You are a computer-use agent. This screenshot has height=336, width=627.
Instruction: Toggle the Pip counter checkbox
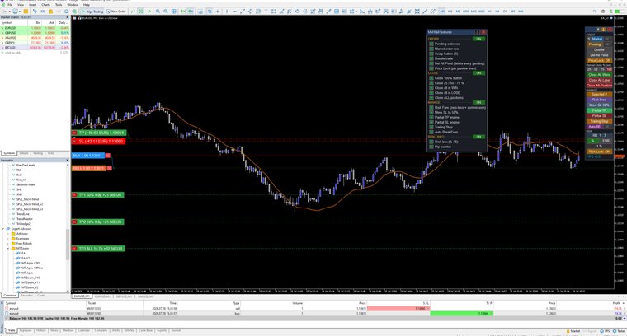coord(431,147)
